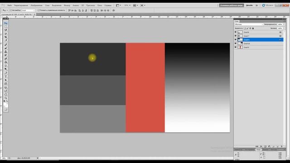Select the Clone Stamp tool

pos(6,52)
